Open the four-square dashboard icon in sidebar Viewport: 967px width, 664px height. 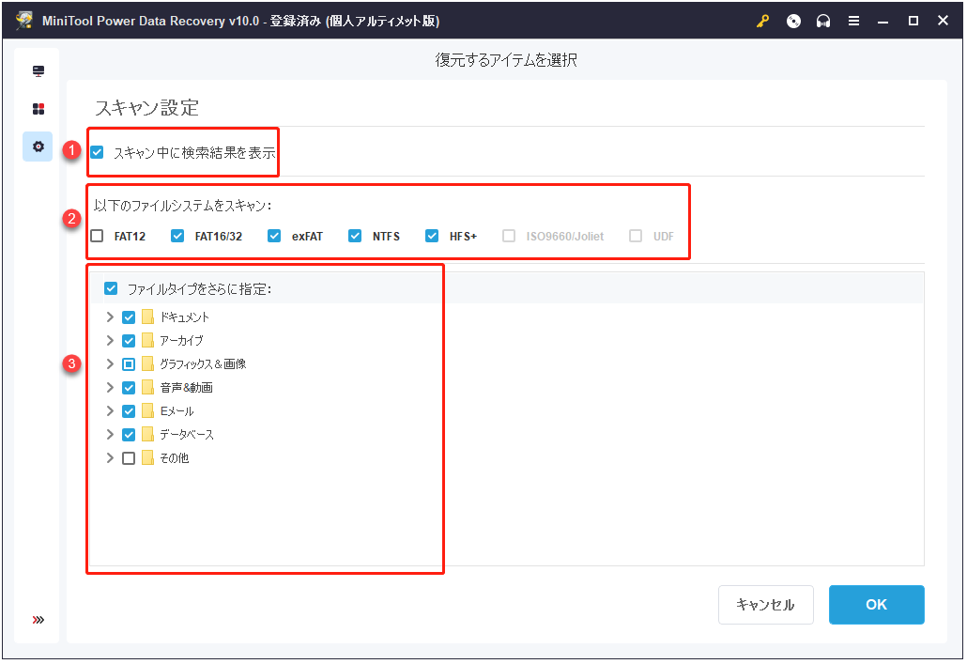pos(38,109)
